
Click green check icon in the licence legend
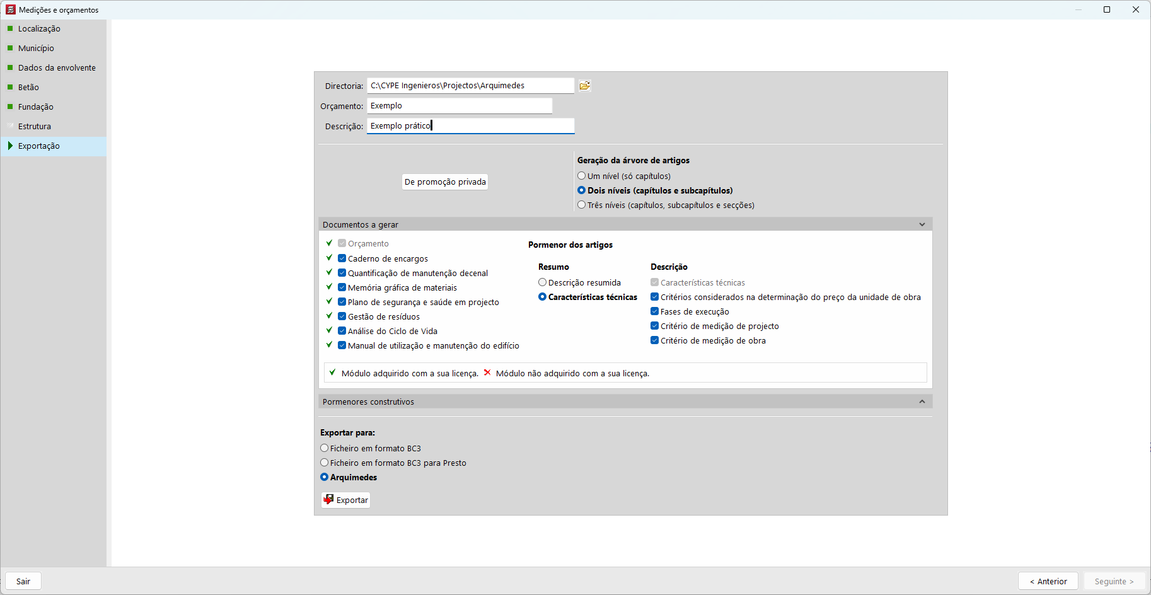[332, 373]
